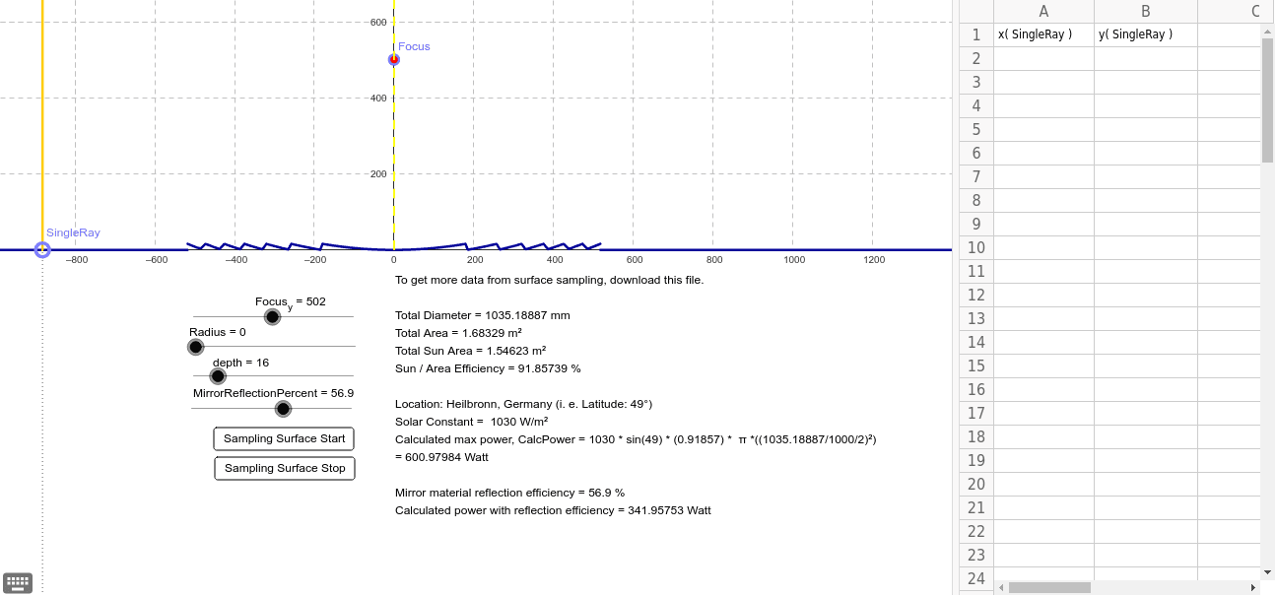Click the scroll left arrow of spreadsheet
The height and width of the screenshot is (597, 1277).
[x=1001, y=587]
